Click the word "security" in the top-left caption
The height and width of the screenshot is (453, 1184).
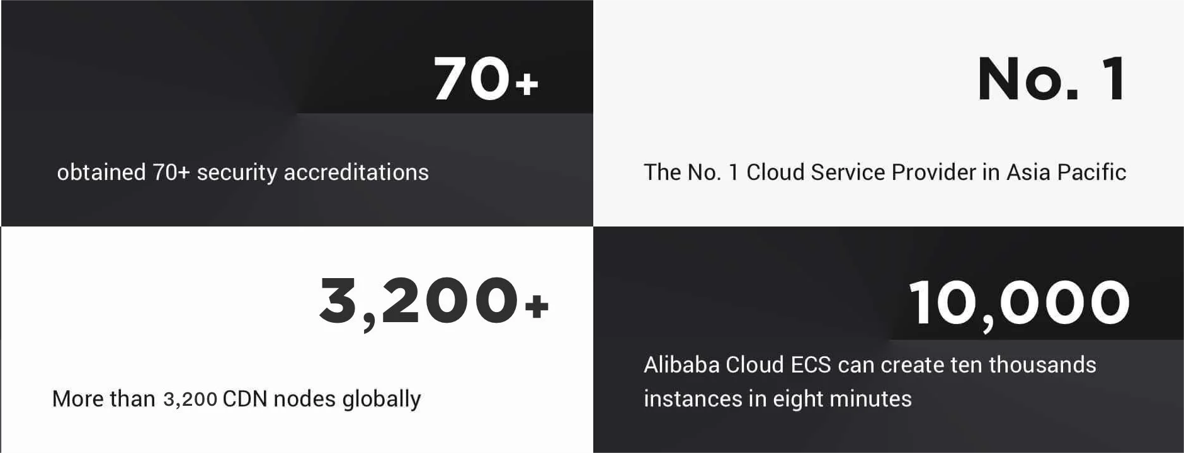[x=237, y=173]
